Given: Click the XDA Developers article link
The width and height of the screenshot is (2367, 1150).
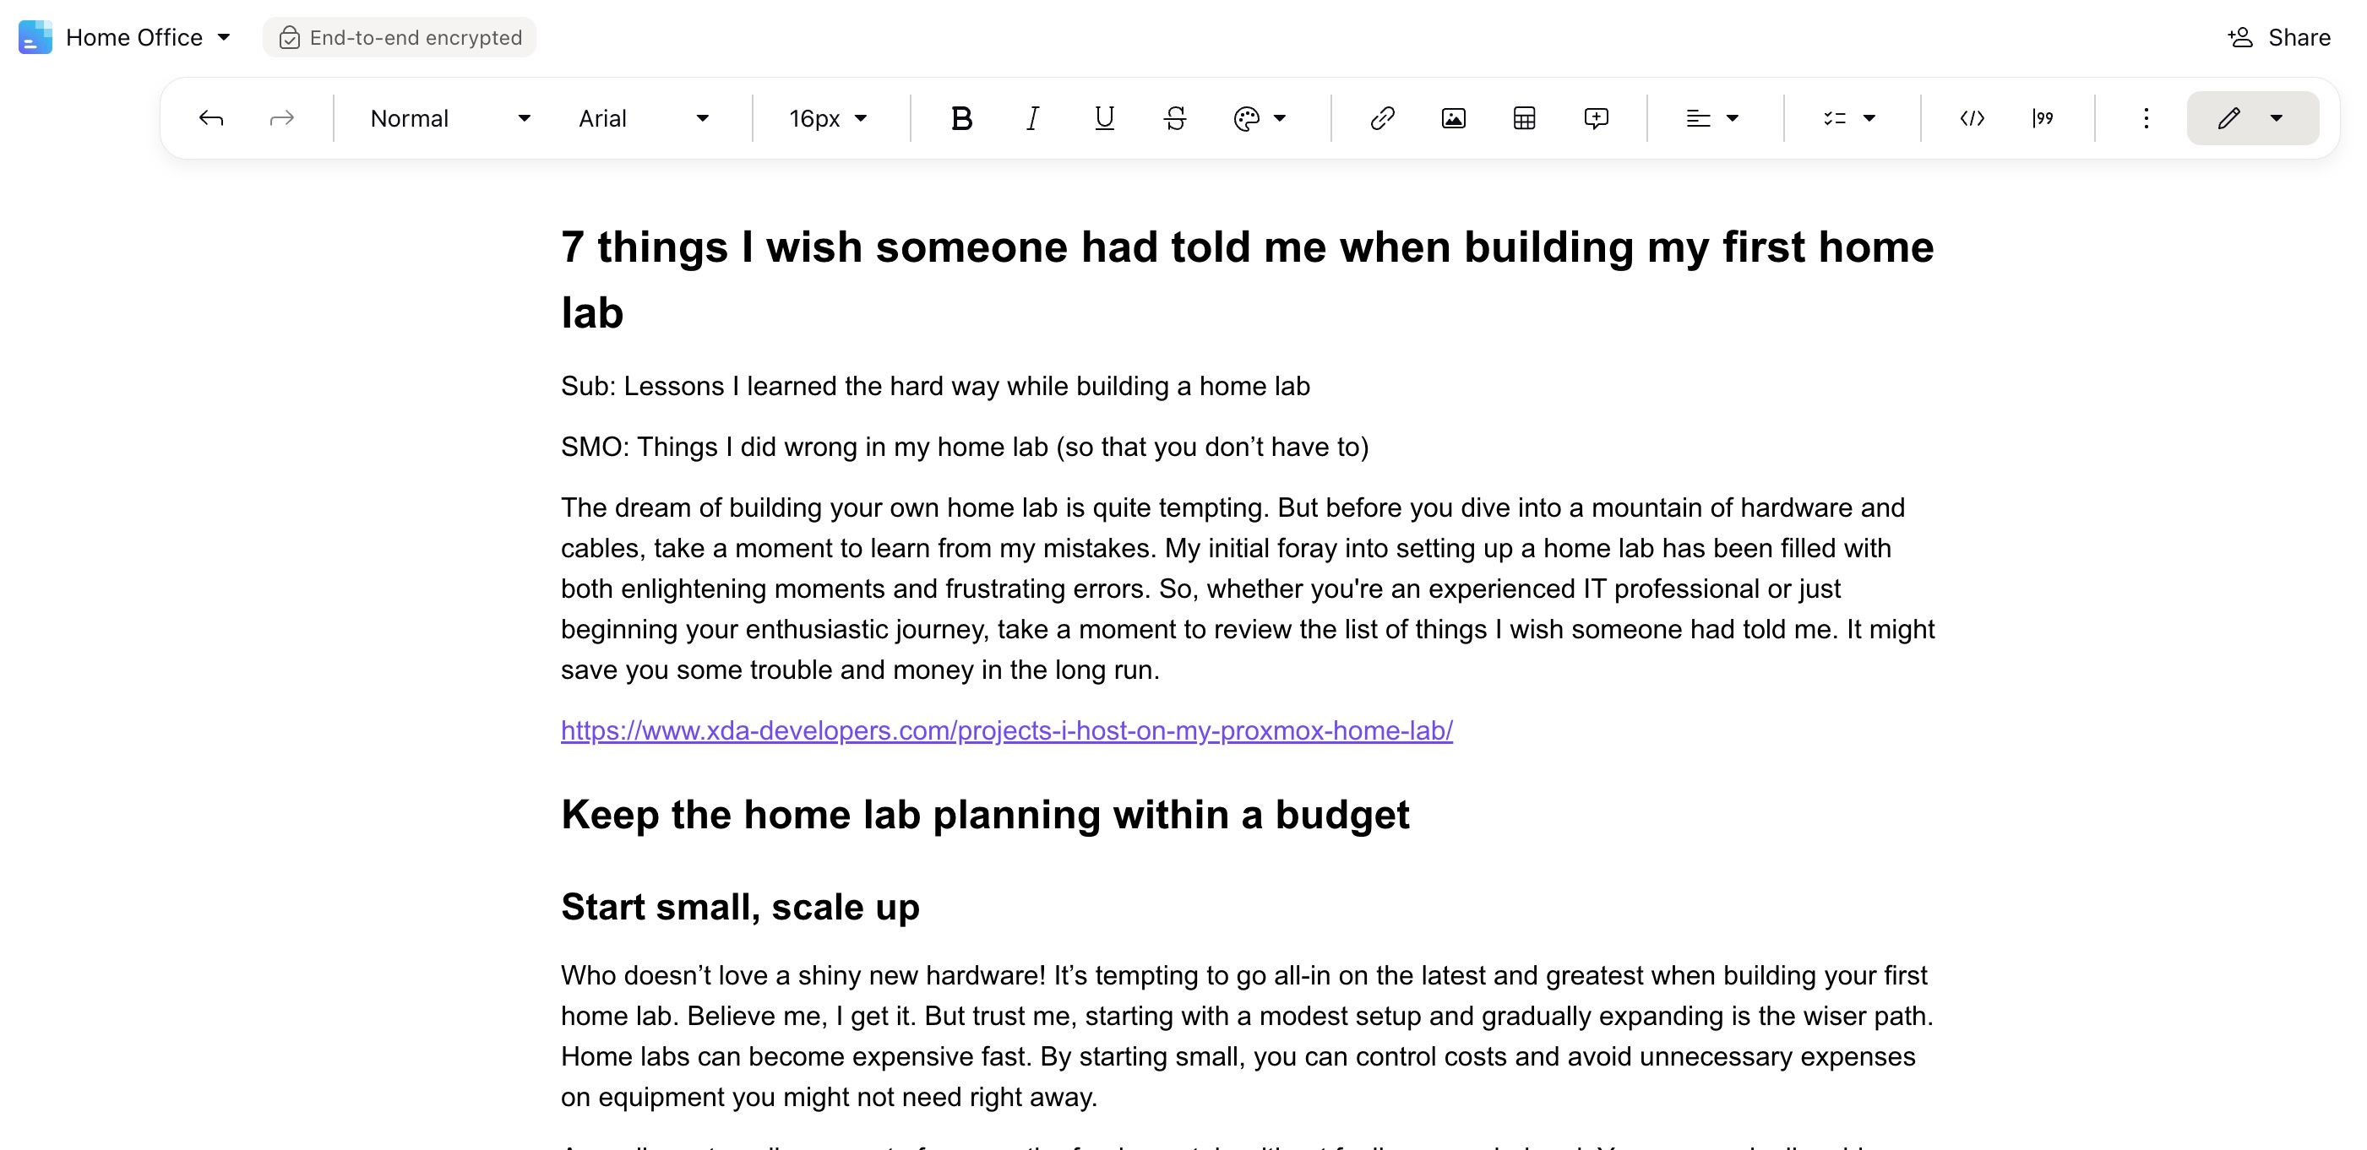Looking at the screenshot, I should click(1007, 730).
